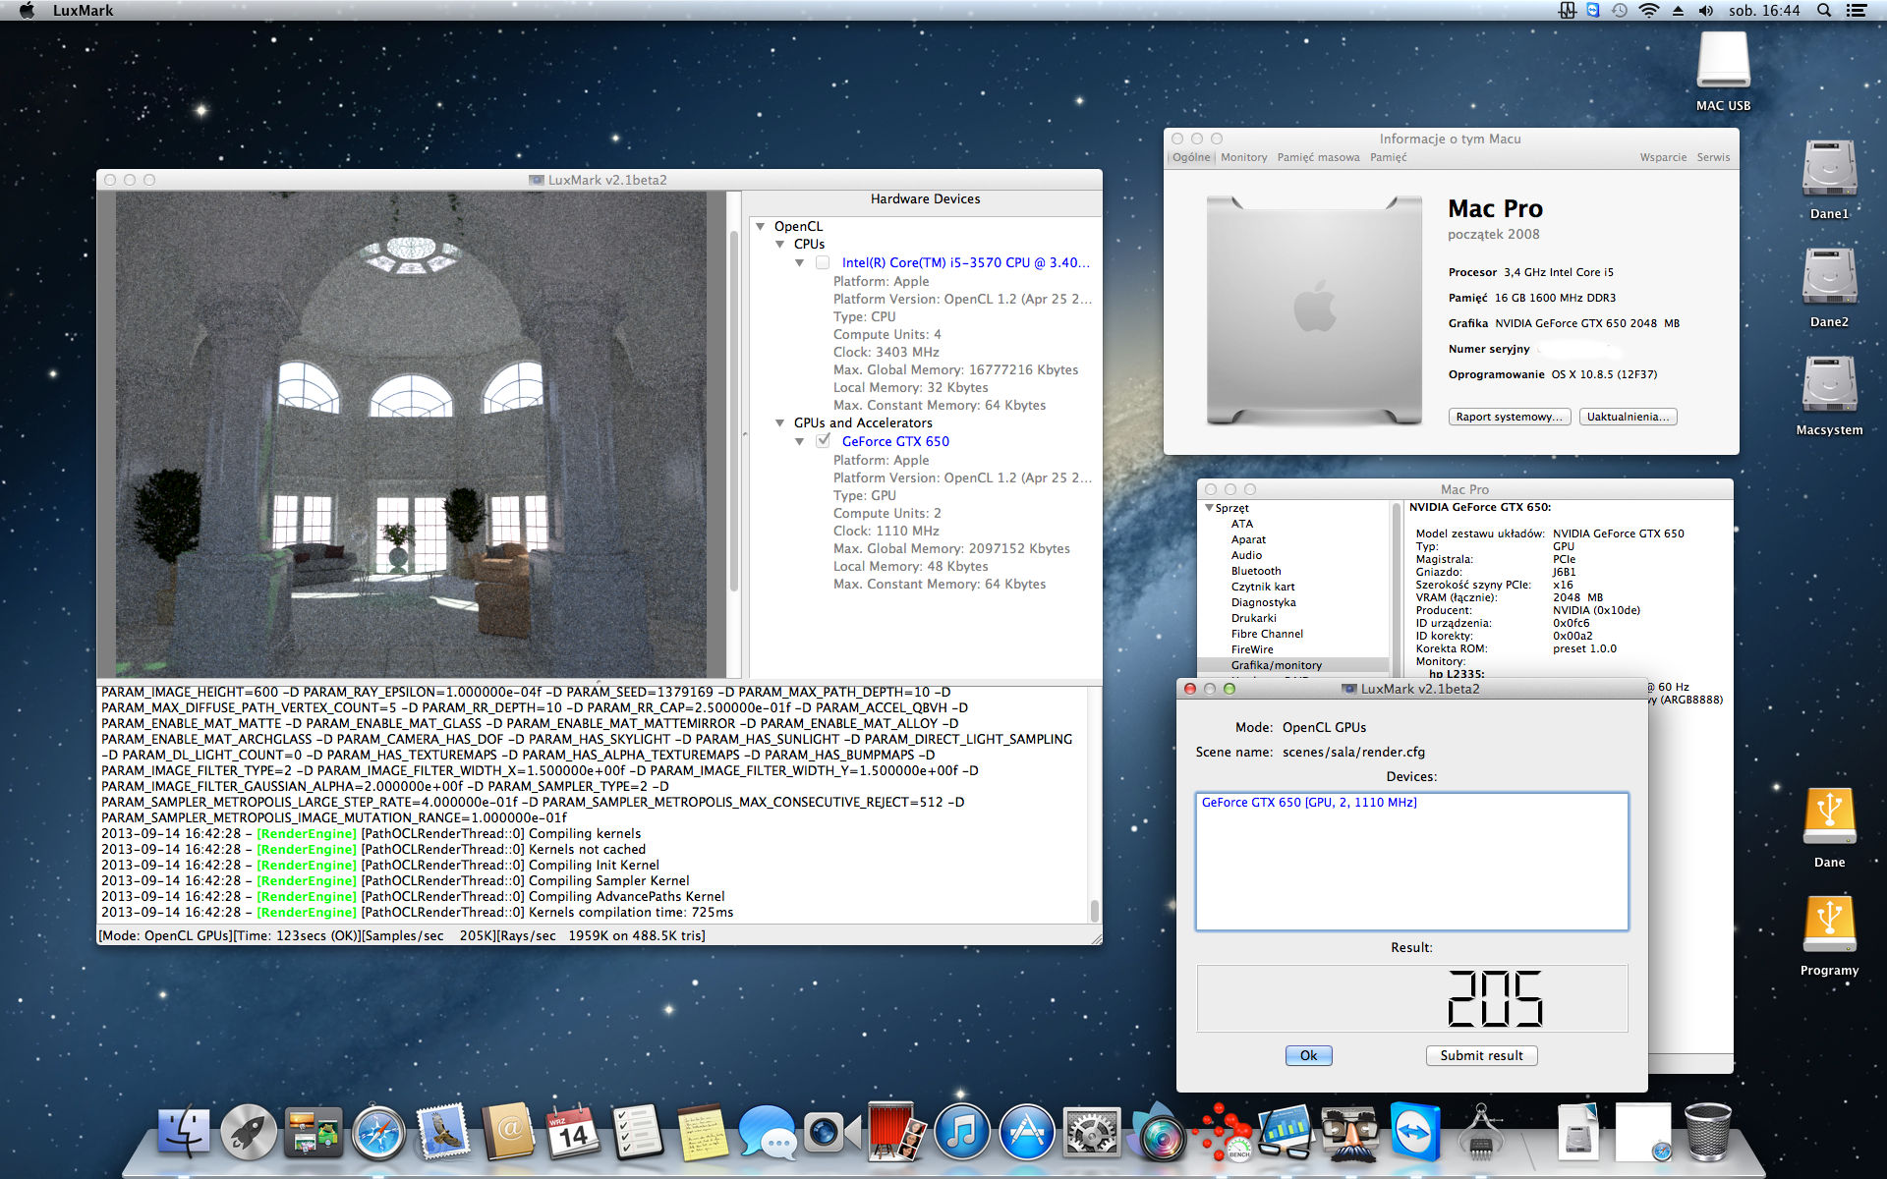Collapse the CPUs tree node
Screen dimensions: 1887x1179
click(x=780, y=244)
